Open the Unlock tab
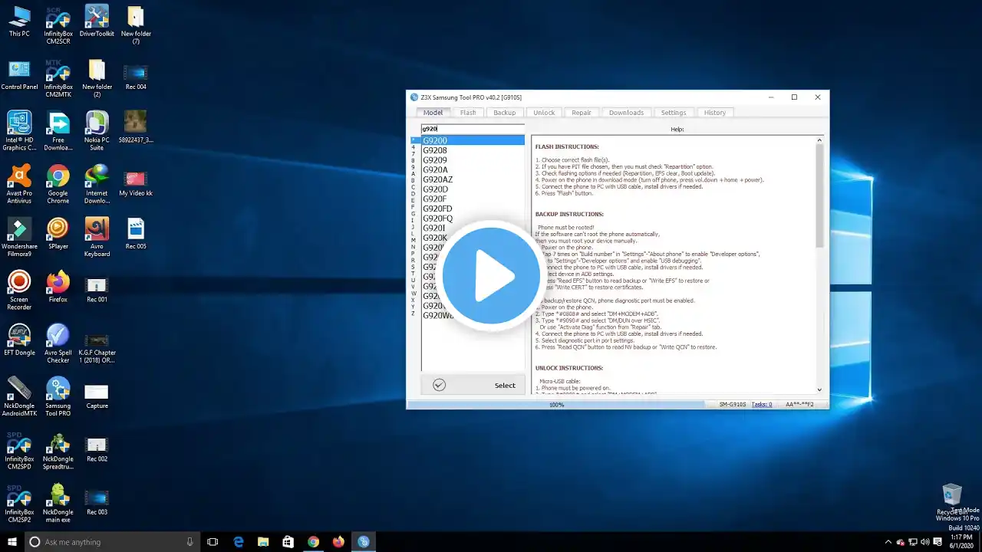The height and width of the screenshot is (552, 982). pyautogui.click(x=544, y=113)
